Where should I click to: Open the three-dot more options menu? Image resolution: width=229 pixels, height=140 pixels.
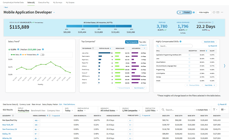222,12
